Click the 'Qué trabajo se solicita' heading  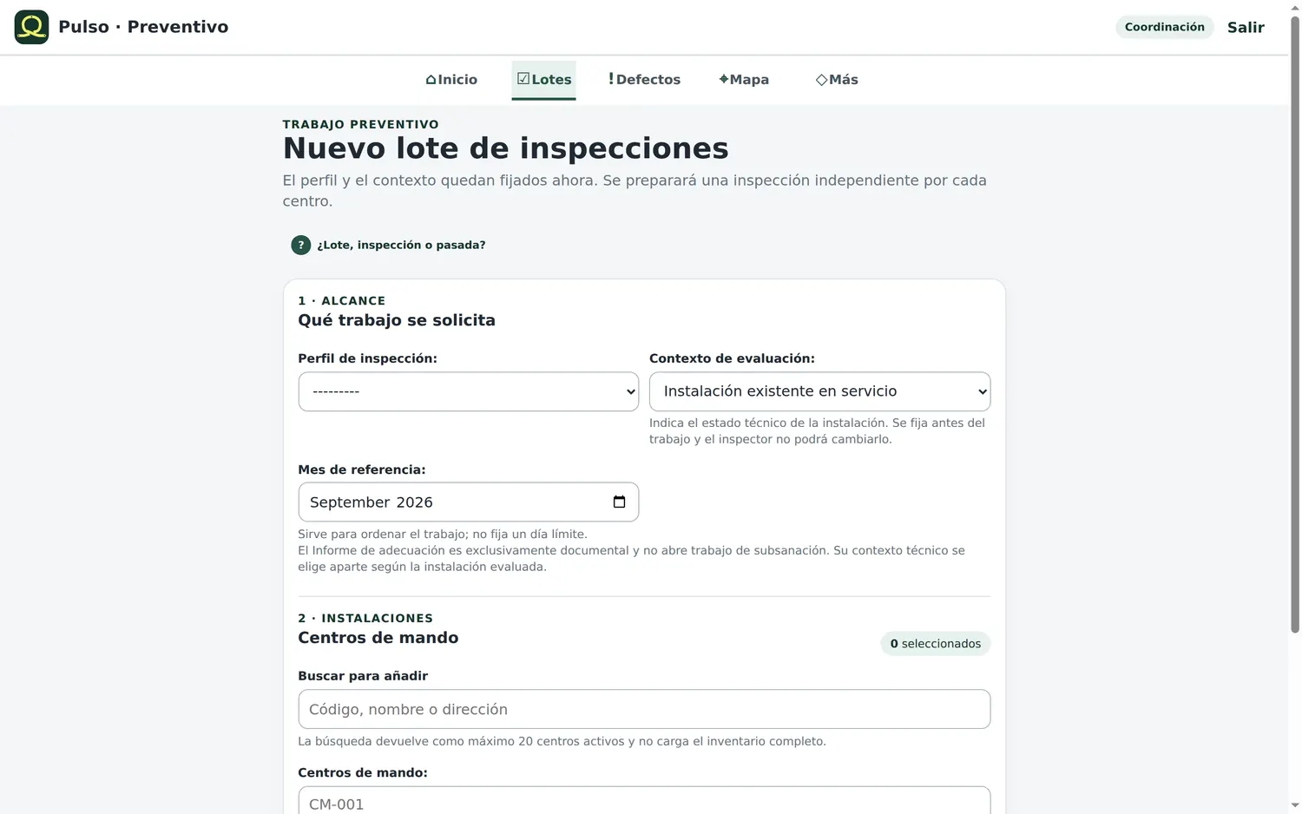pos(397,320)
